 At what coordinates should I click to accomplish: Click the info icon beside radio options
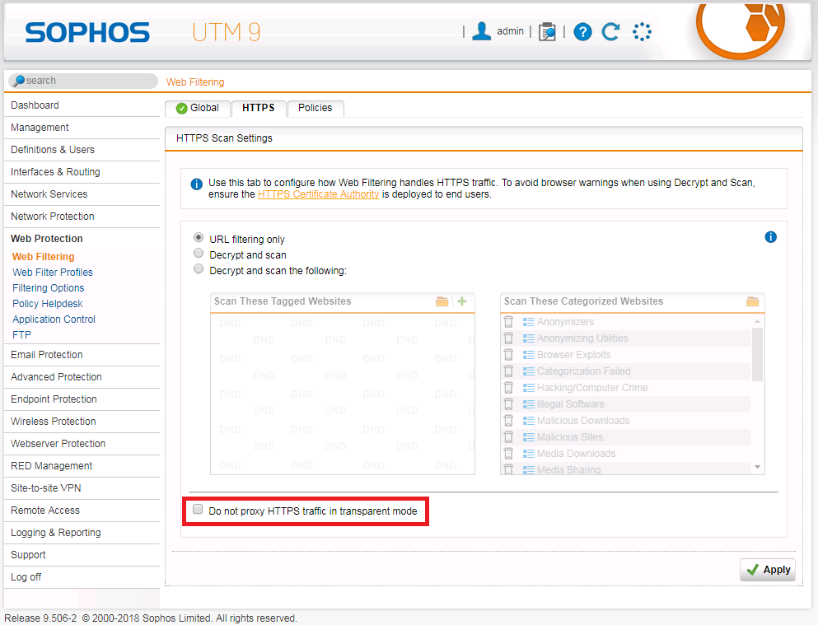pyautogui.click(x=770, y=237)
